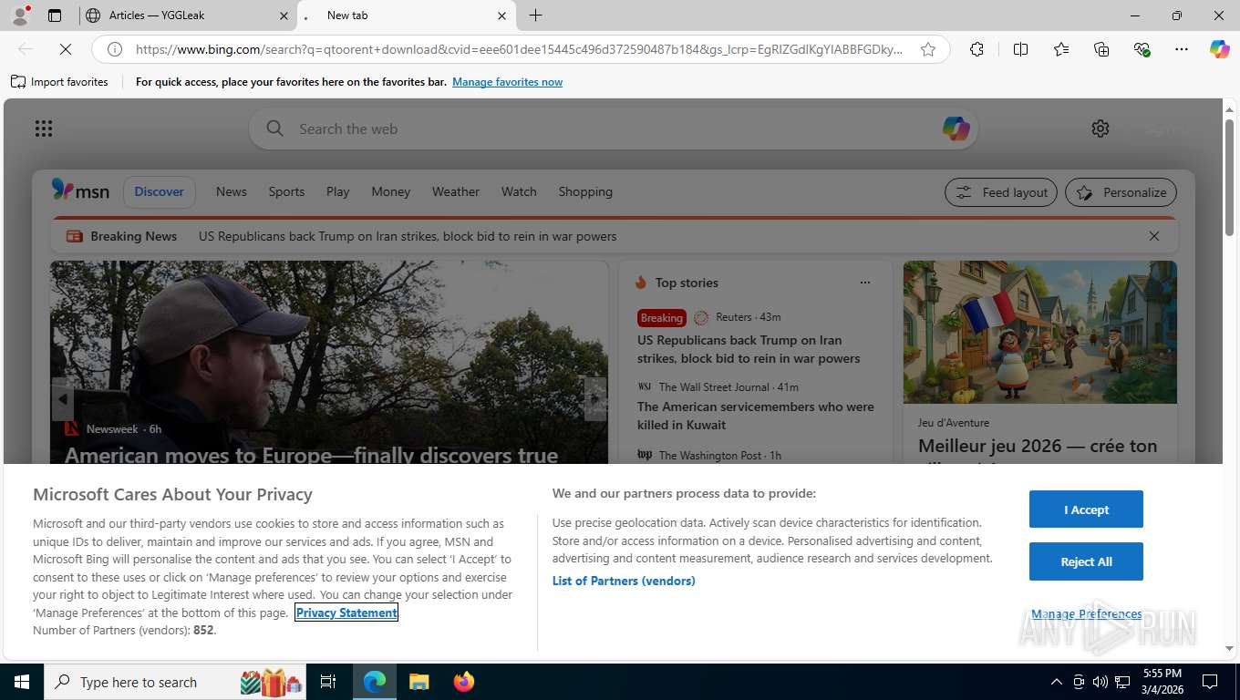Open page settings gear icon
The image size is (1240, 700).
pos(1100,129)
